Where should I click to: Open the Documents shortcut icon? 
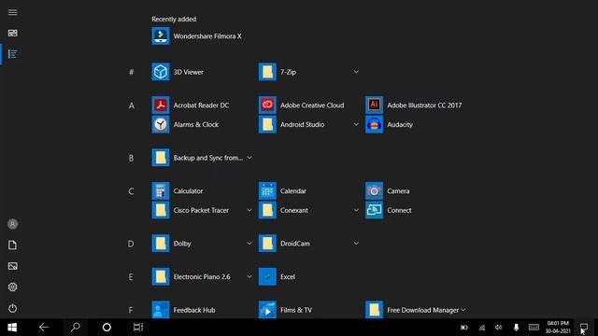(12, 245)
